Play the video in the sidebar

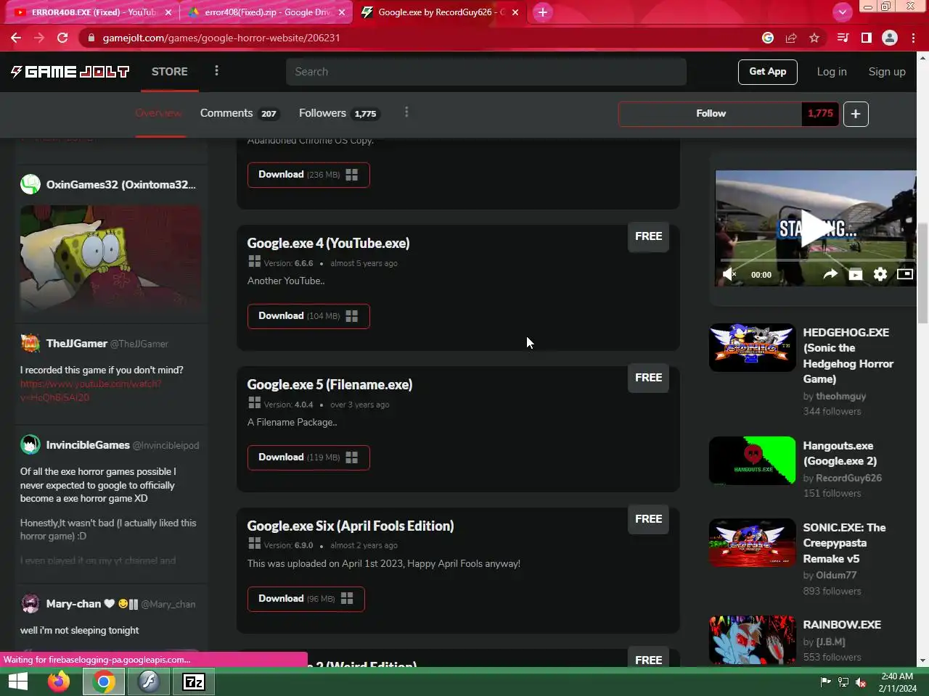click(817, 228)
